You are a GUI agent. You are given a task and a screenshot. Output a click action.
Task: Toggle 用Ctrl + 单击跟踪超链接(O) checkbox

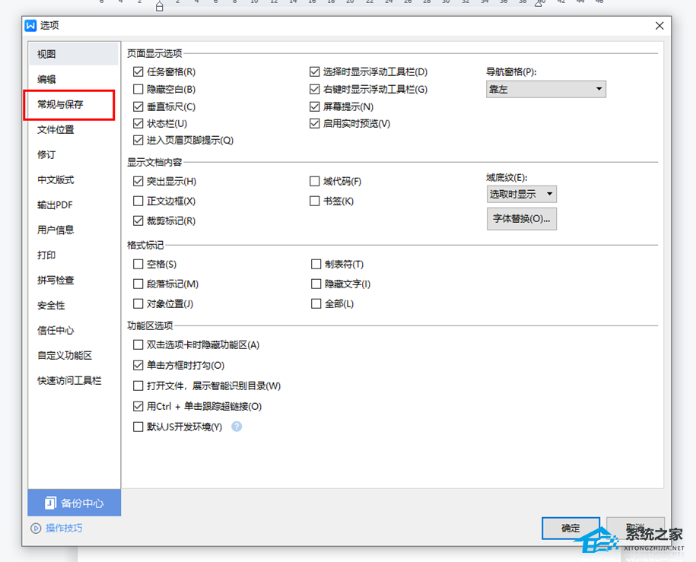pyautogui.click(x=138, y=406)
